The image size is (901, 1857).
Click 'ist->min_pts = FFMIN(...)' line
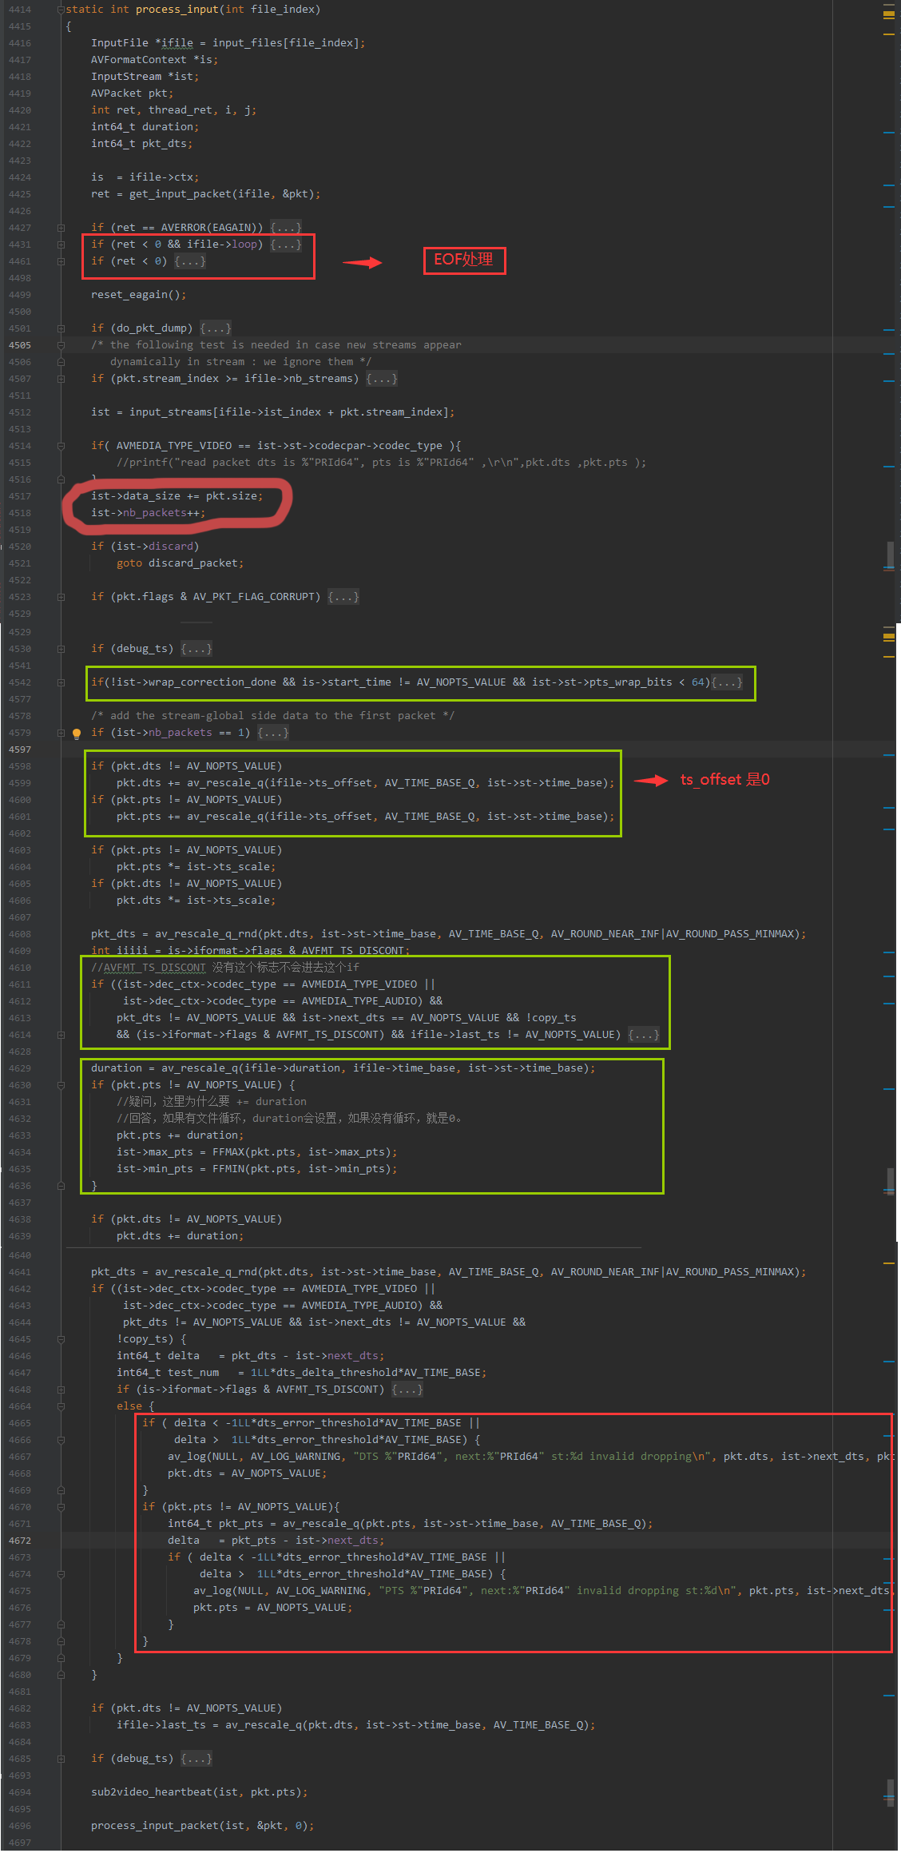click(x=257, y=1169)
